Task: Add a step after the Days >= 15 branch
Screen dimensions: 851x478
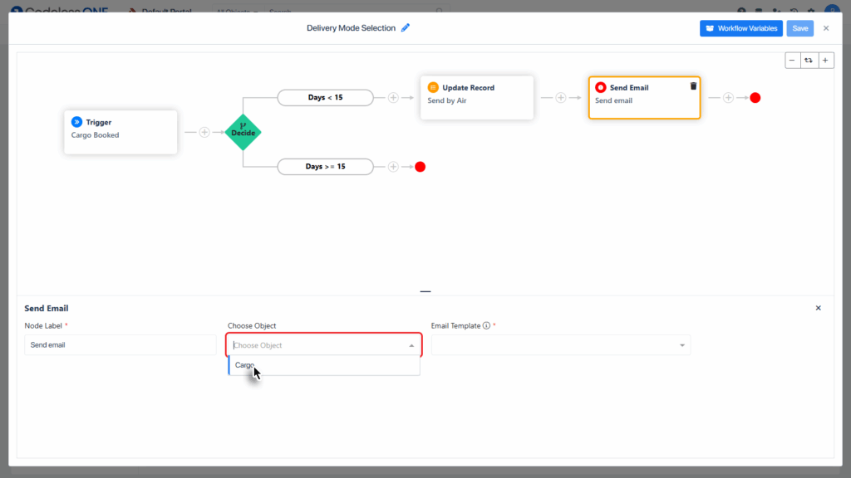Action: coord(393,167)
